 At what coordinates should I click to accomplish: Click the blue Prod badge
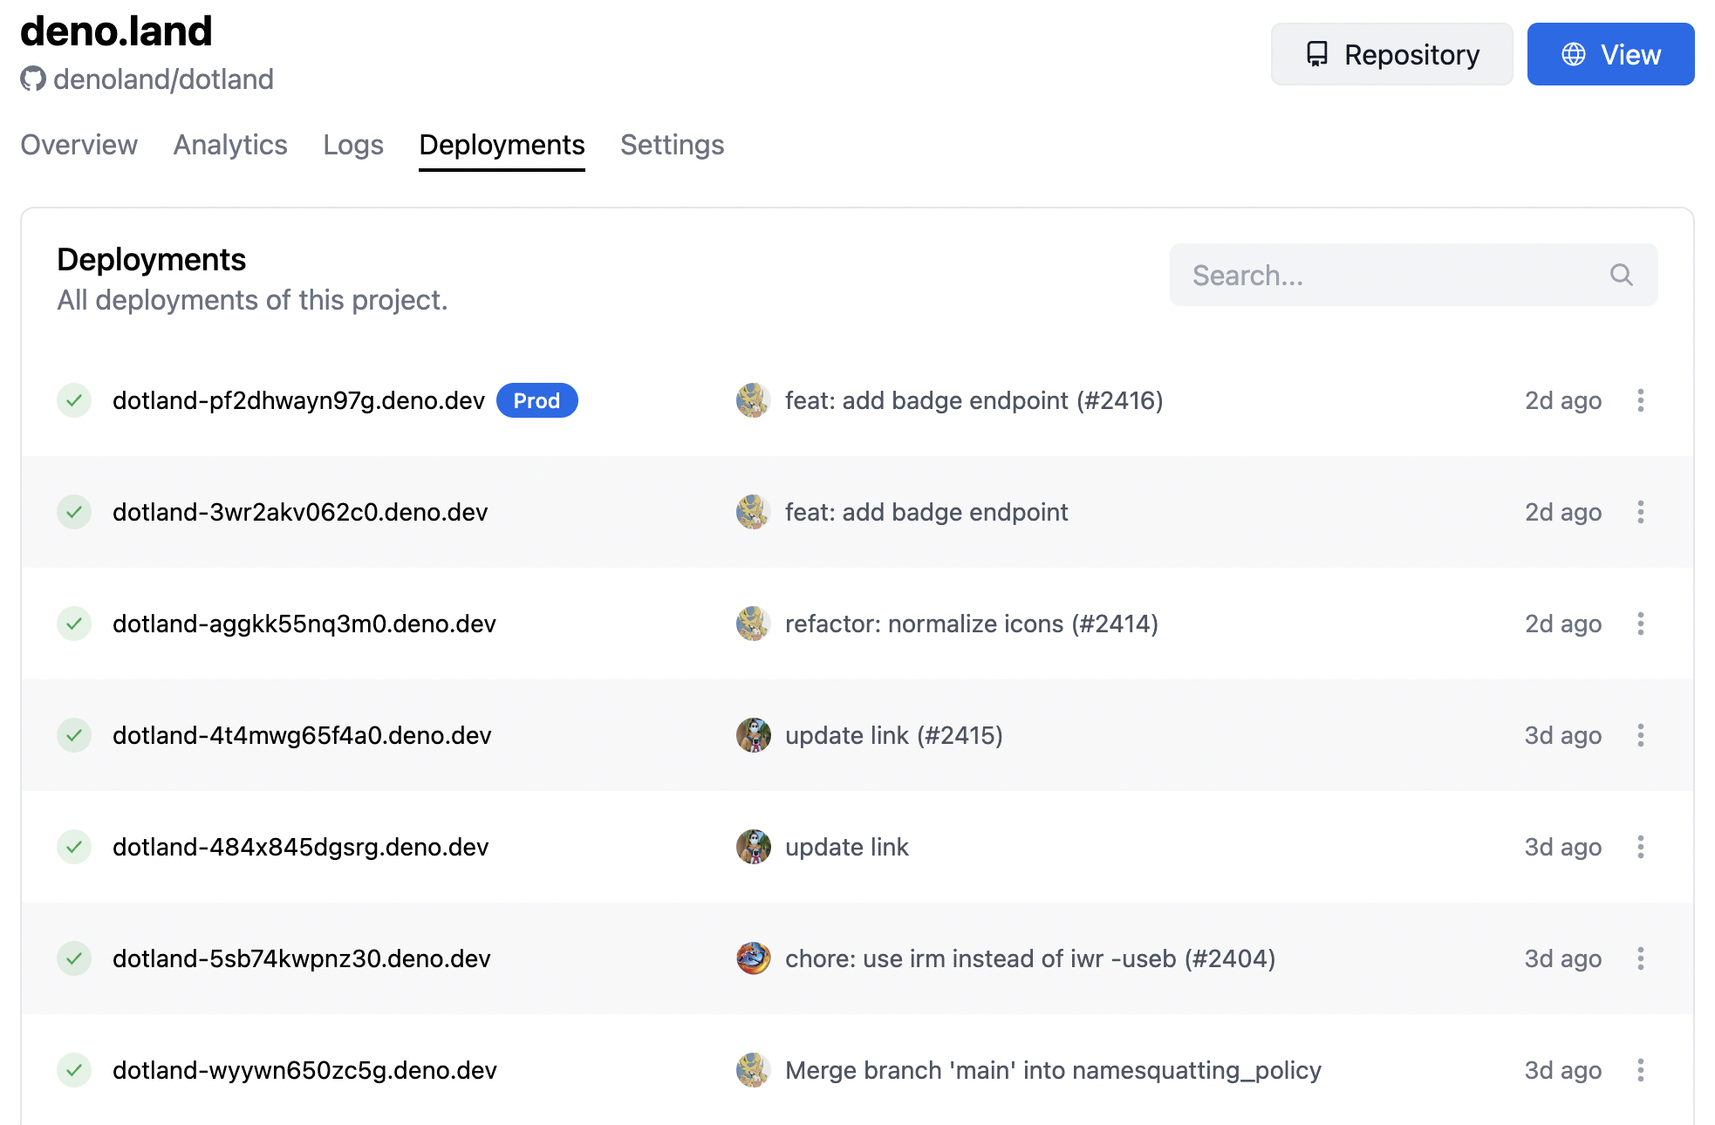tap(537, 400)
